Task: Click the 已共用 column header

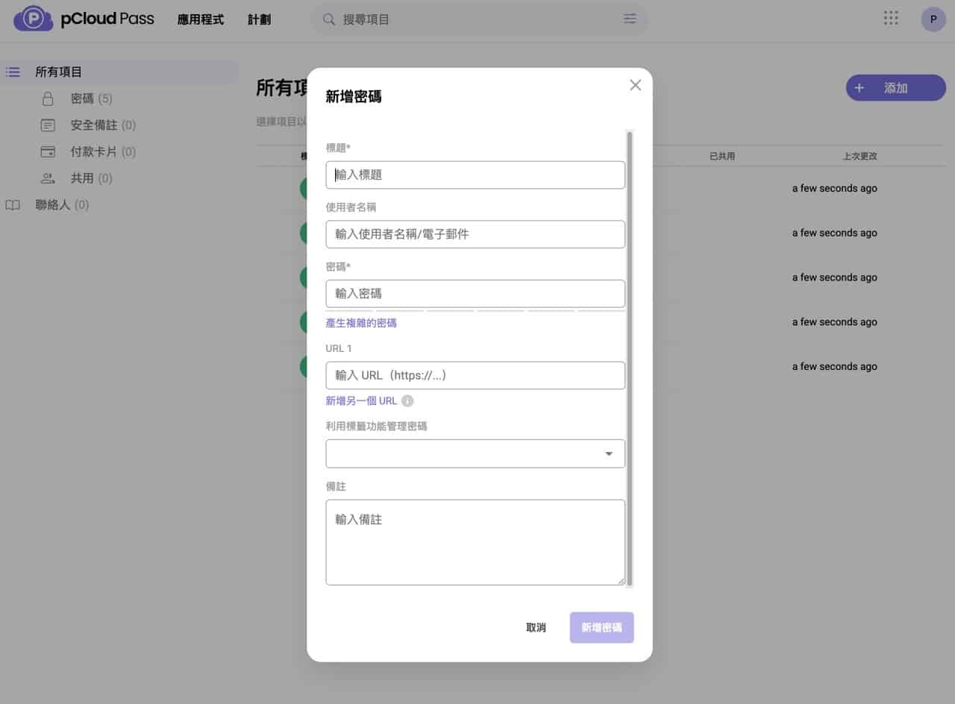Action: click(x=722, y=157)
